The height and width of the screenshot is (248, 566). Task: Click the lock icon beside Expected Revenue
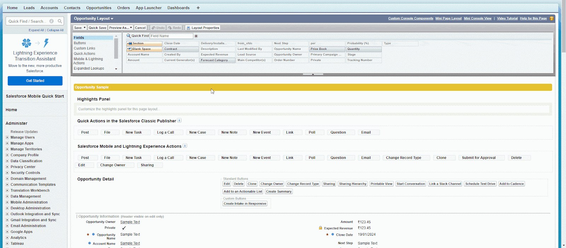(320, 228)
